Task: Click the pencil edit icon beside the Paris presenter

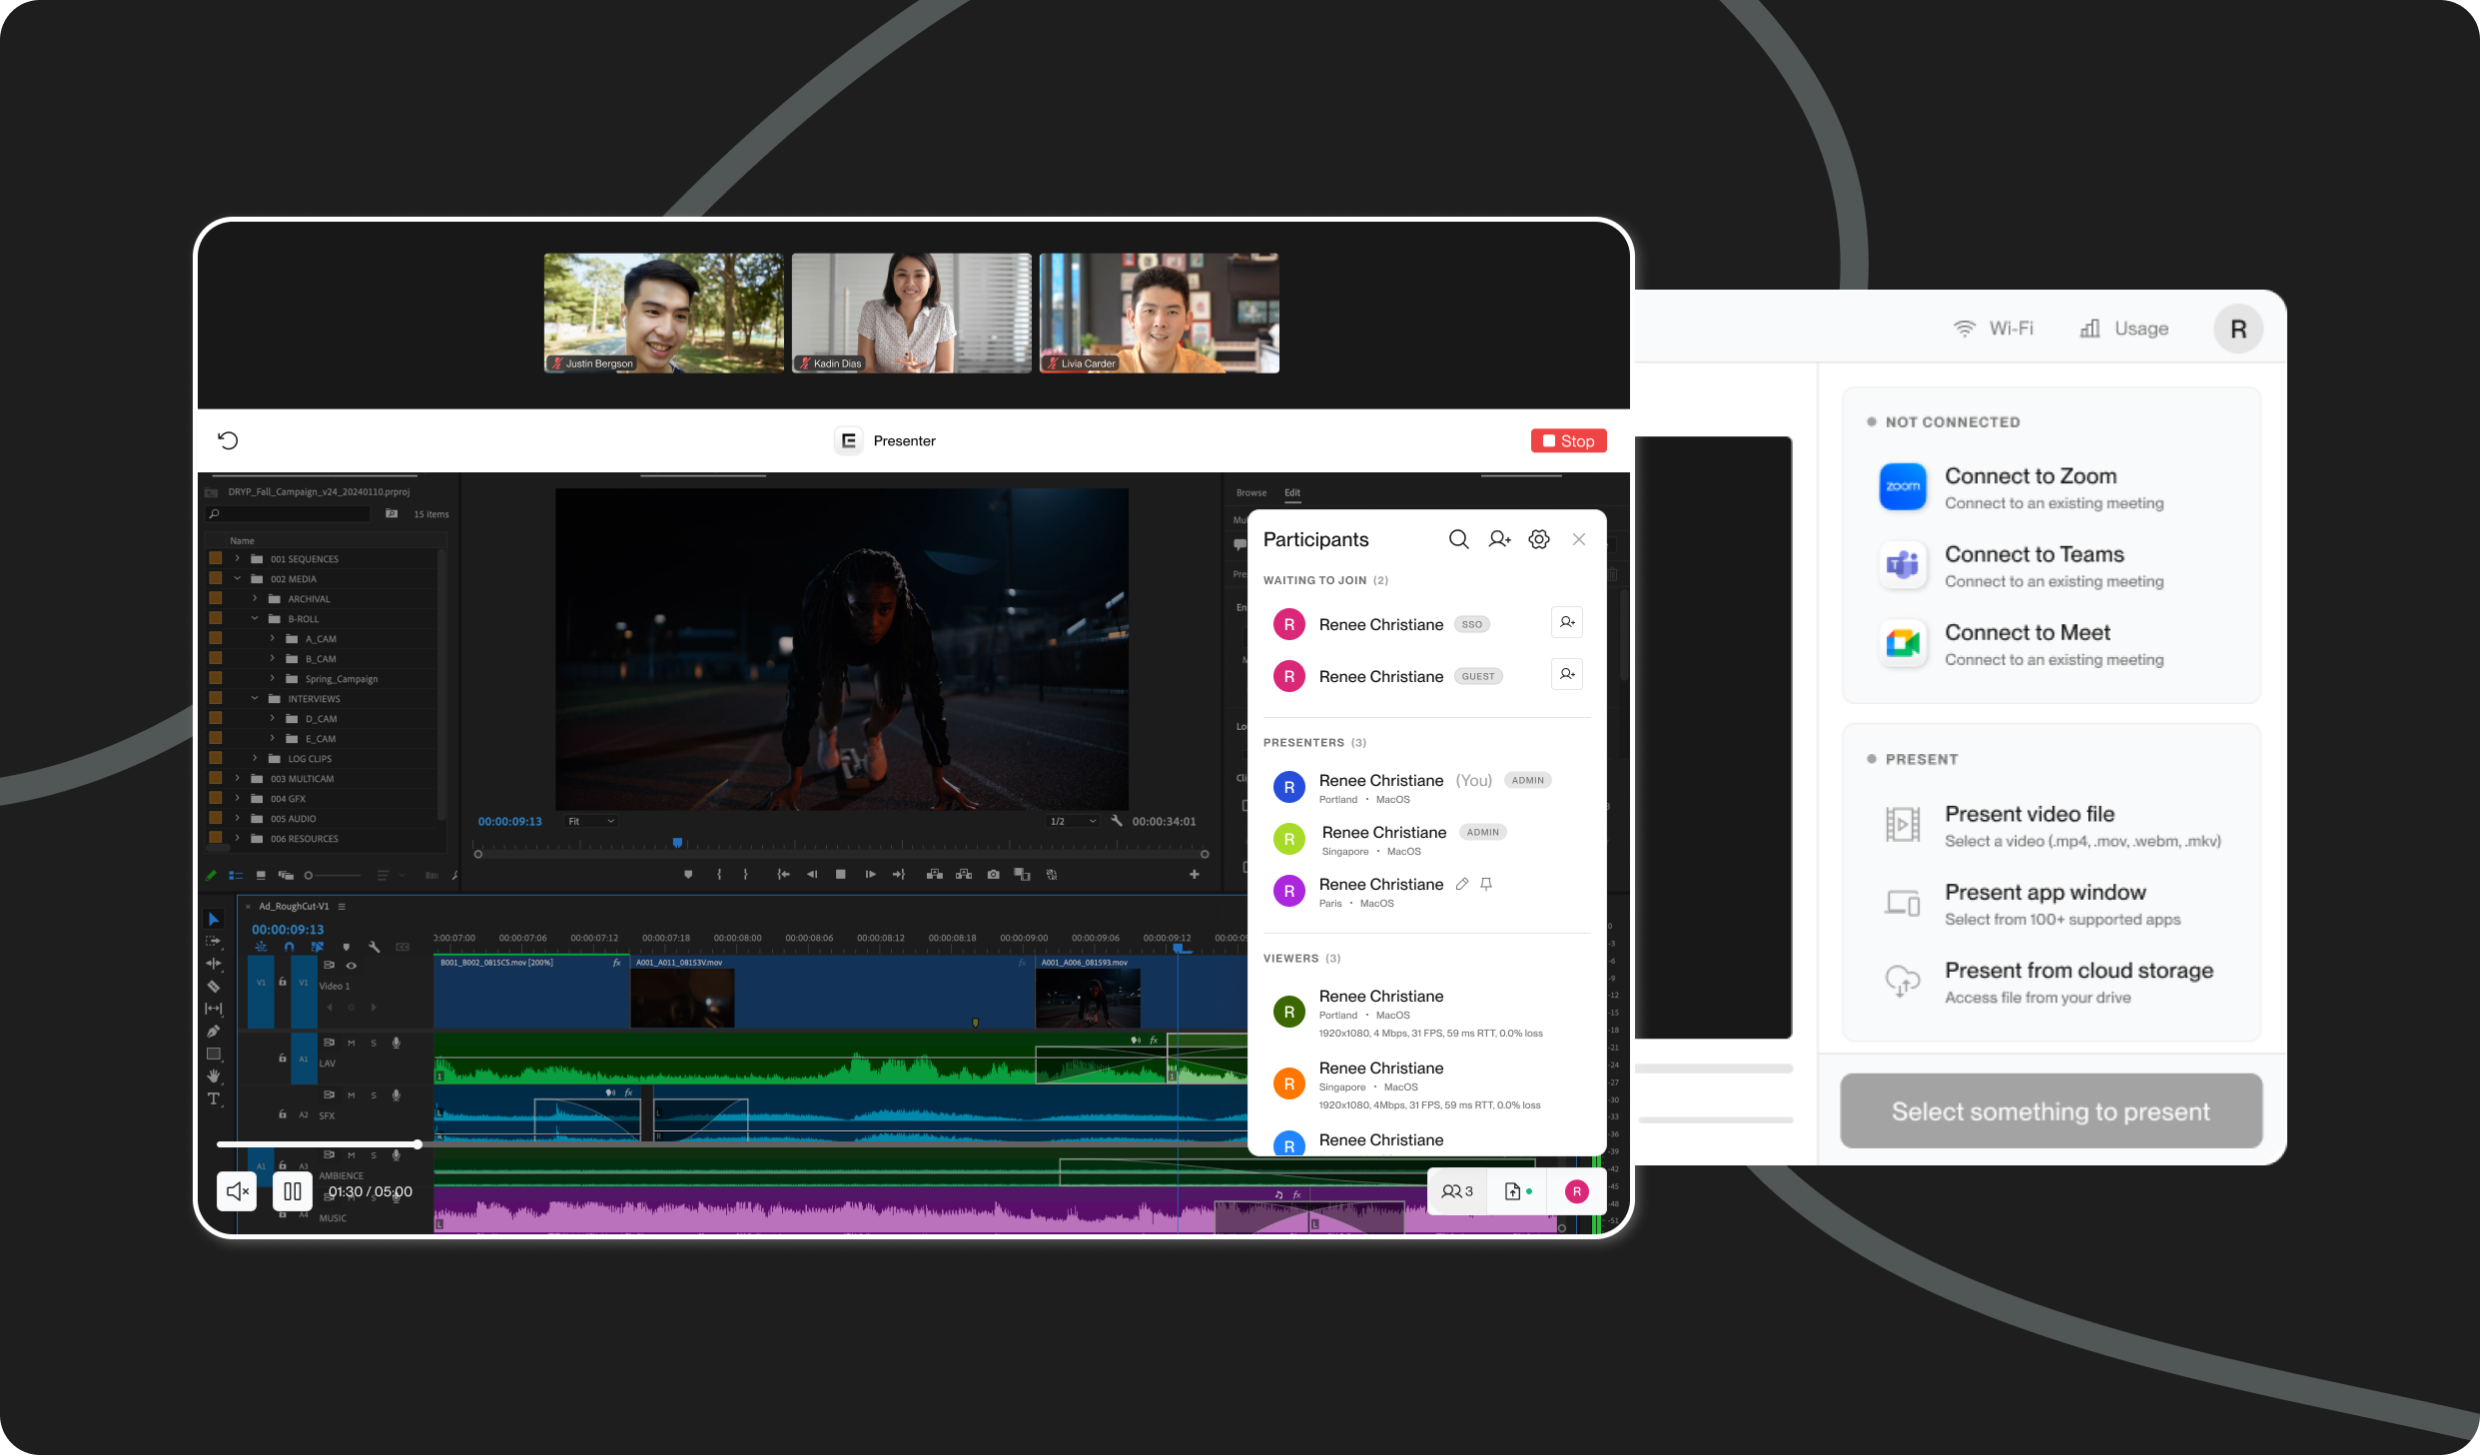Action: coord(1462,884)
